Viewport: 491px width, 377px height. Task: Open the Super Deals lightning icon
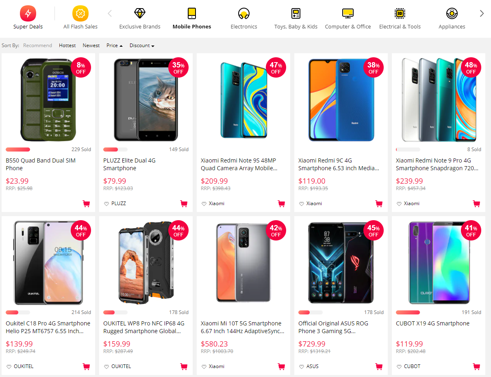(x=28, y=13)
